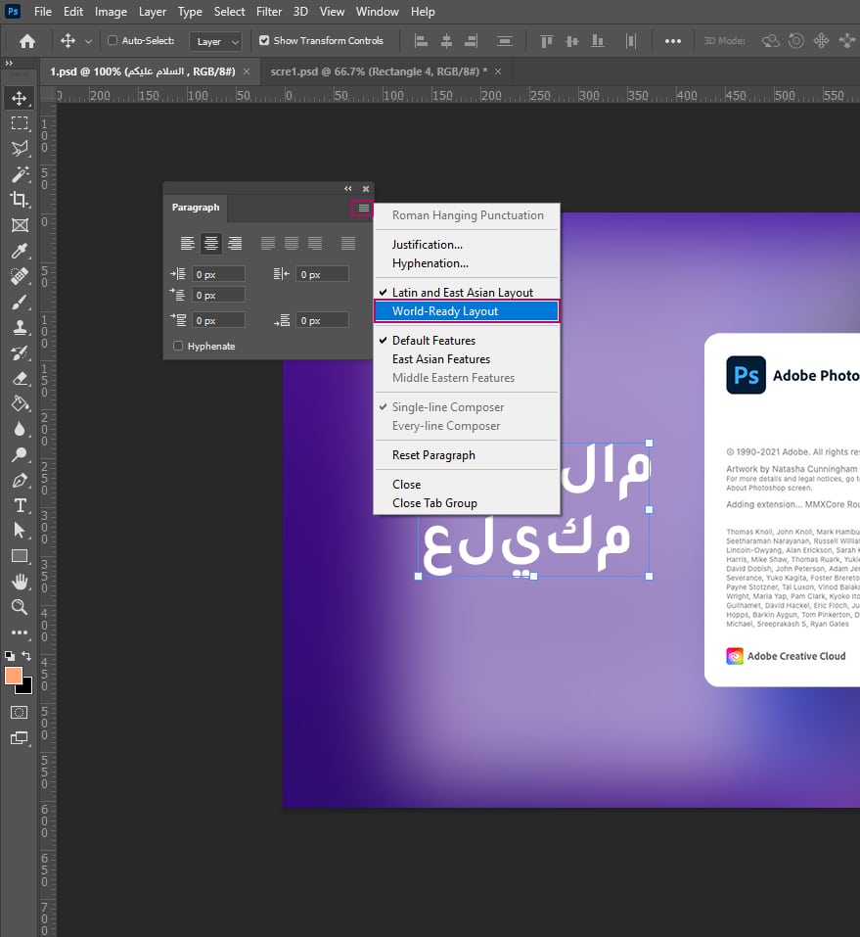Select the Horizontal Type tool
The height and width of the screenshot is (937, 860).
20,505
